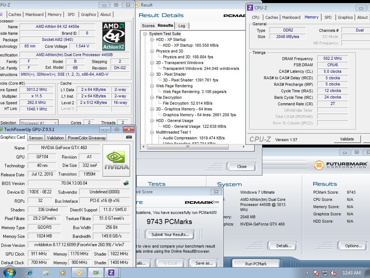Screen dimensions: 370x278
Task: Switch to PCMark orange taskbar icon
Action: click(x=79, y=273)
